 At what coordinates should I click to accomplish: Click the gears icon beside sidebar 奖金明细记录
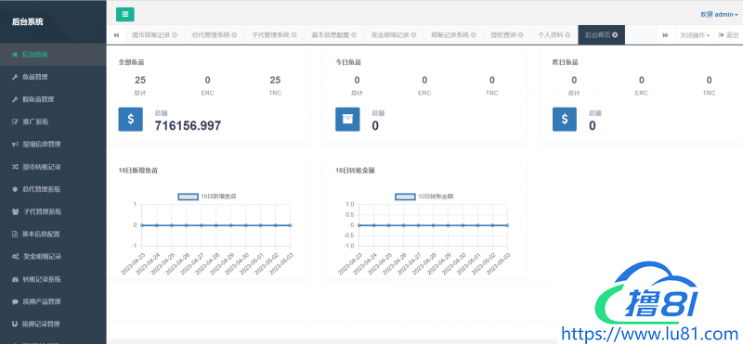coord(15,257)
